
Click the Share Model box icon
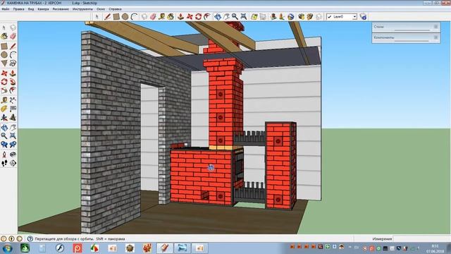click(310, 17)
